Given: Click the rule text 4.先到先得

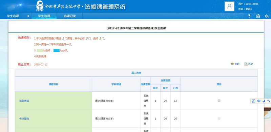Looking at the screenshot, I should [x=40, y=56].
